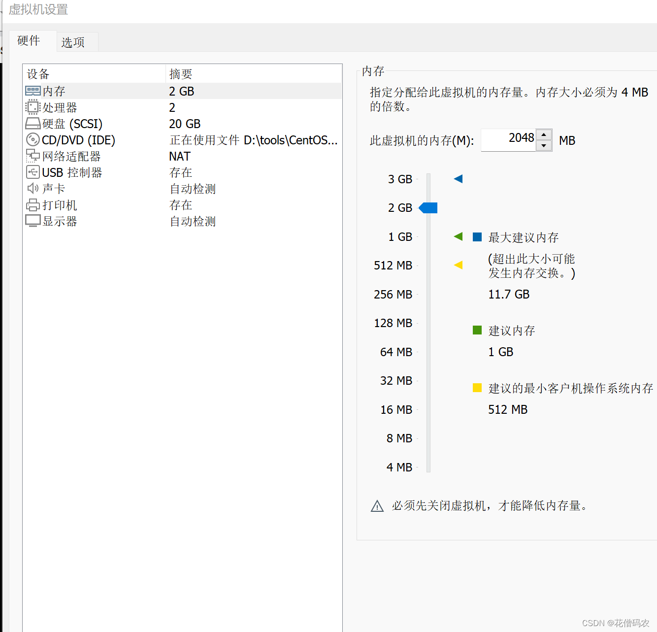Viewport: 657px width, 632px height.
Task: Increase memory with the up spinner arrow
Action: click(x=544, y=134)
